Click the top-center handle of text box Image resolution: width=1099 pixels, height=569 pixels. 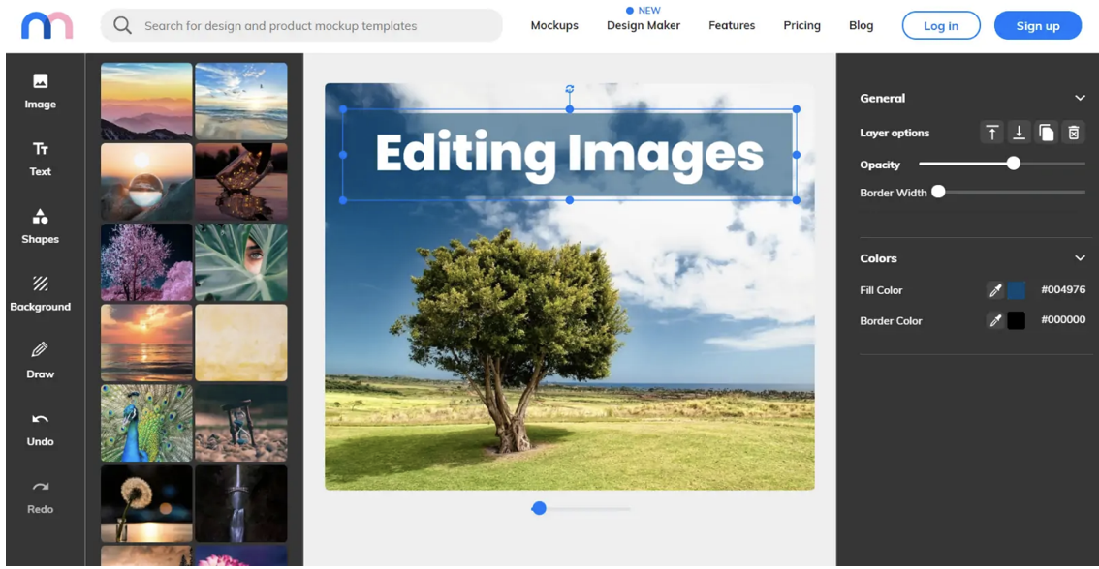tap(570, 109)
